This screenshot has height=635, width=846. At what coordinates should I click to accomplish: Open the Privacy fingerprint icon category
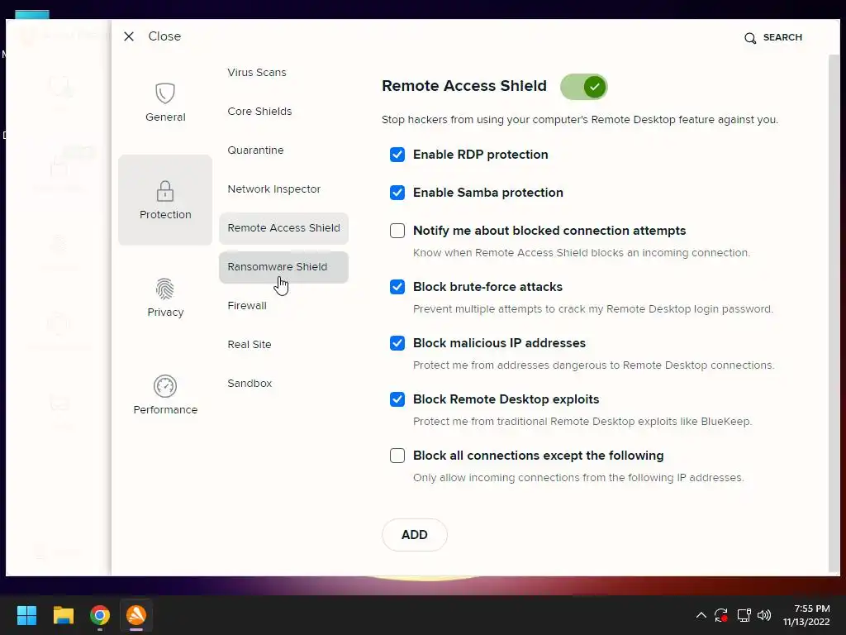click(165, 298)
